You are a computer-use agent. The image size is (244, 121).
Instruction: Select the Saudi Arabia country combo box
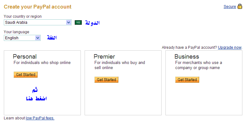[x=38, y=22]
